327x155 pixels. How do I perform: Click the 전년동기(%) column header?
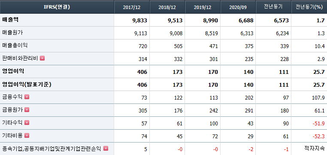point(309,7)
